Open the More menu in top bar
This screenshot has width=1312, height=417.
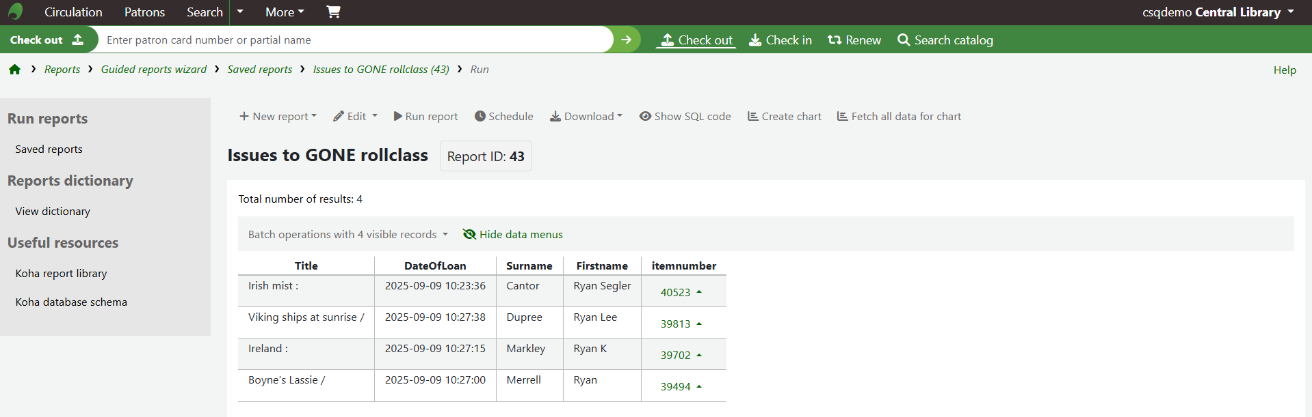[x=285, y=12]
